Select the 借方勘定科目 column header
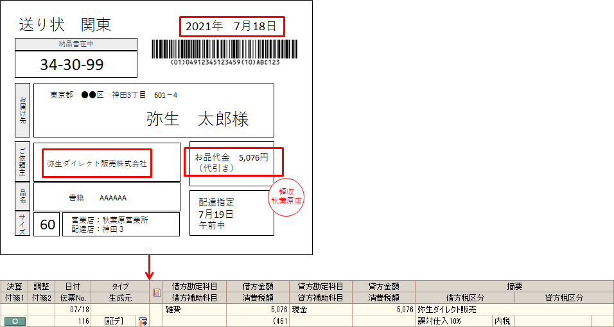 [x=195, y=287]
